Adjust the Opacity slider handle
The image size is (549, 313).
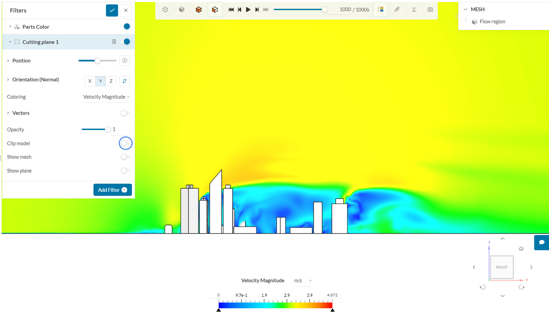point(108,129)
